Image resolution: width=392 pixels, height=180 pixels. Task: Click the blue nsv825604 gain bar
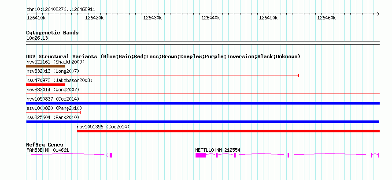point(203,122)
